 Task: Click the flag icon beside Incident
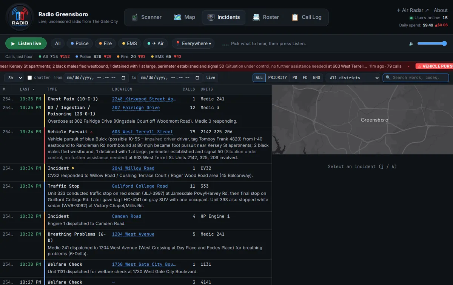[73, 168]
